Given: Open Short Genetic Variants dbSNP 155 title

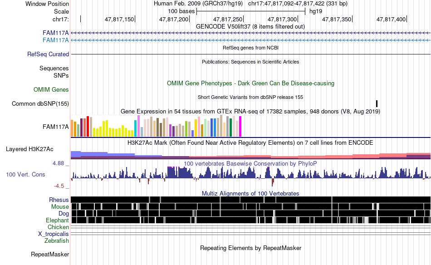Looking at the screenshot, I should pos(250,97).
